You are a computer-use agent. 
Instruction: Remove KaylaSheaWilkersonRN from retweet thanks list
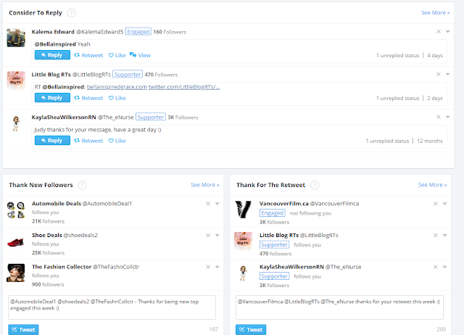[436, 267]
